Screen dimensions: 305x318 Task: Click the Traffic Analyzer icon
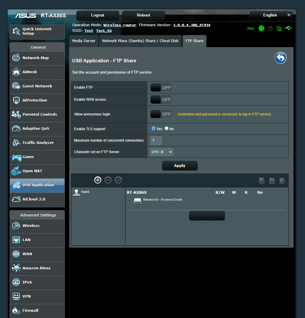16,143
